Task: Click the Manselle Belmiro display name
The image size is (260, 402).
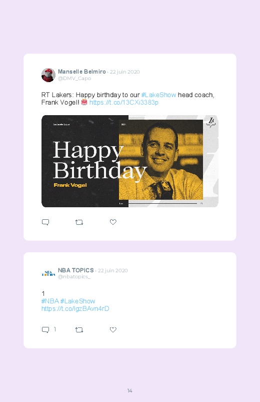Action: tap(81, 72)
